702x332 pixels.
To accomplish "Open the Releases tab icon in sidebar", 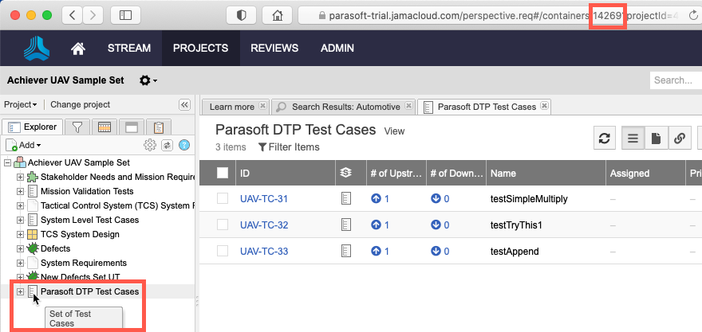I will 105,127.
